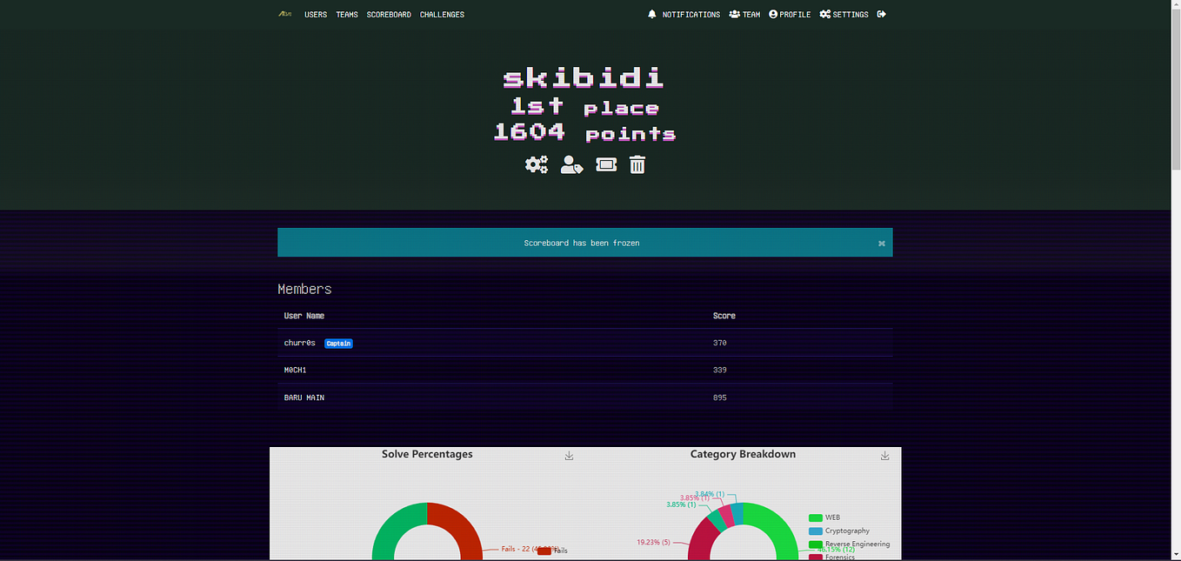
Task: Open the notifications bell
Action: [652, 14]
